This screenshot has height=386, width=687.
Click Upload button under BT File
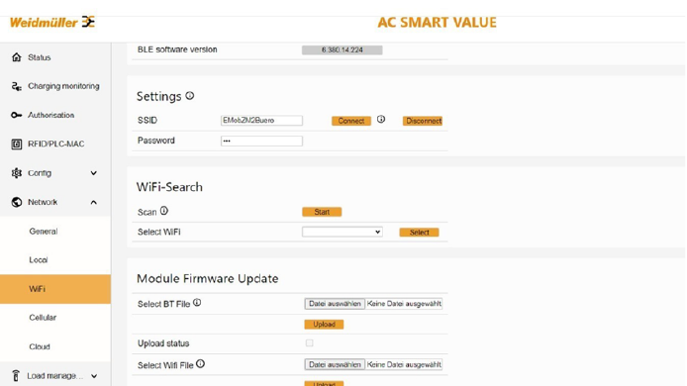(325, 325)
